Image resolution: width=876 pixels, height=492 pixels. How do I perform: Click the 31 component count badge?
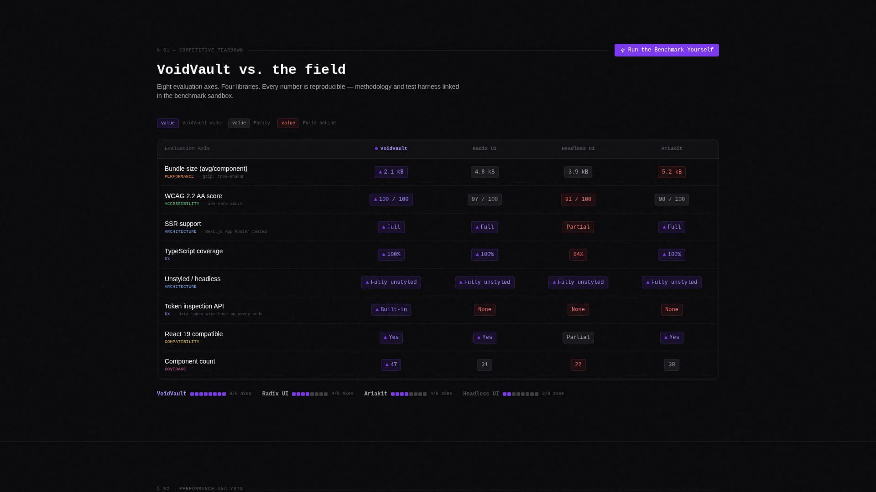coord(485,365)
